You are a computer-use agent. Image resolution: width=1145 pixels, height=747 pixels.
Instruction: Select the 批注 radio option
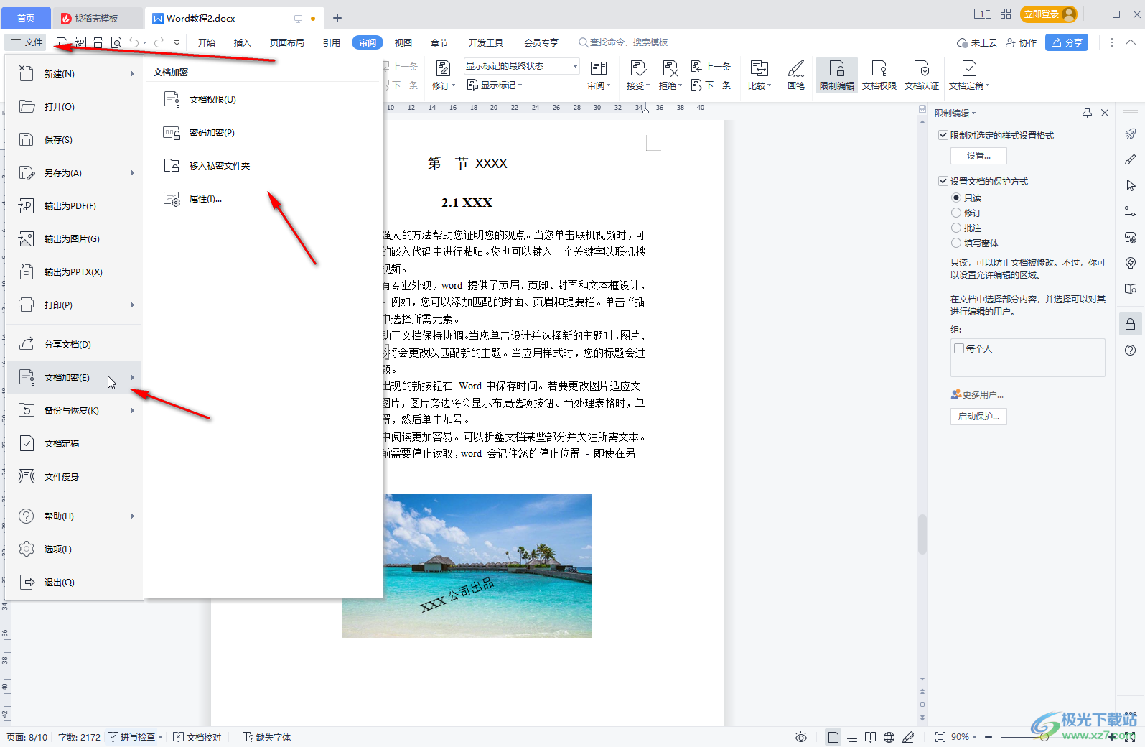pos(956,228)
